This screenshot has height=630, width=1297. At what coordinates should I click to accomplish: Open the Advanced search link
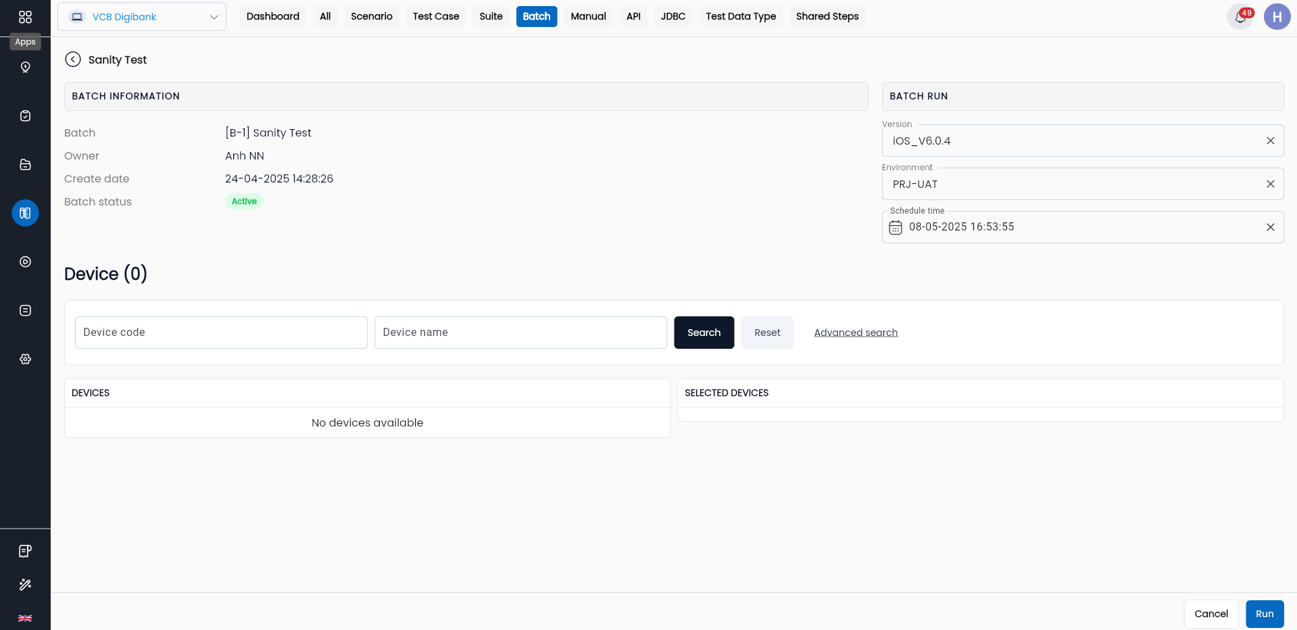(x=856, y=333)
